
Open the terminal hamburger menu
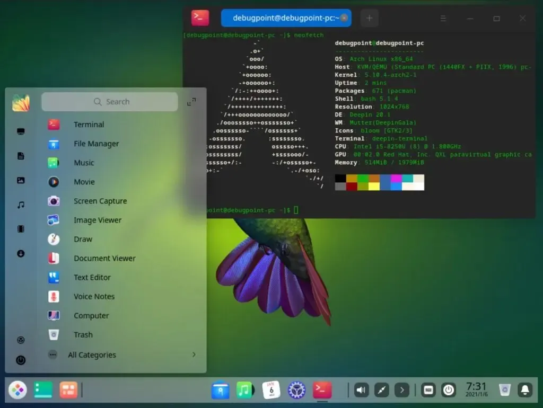coord(443,18)
